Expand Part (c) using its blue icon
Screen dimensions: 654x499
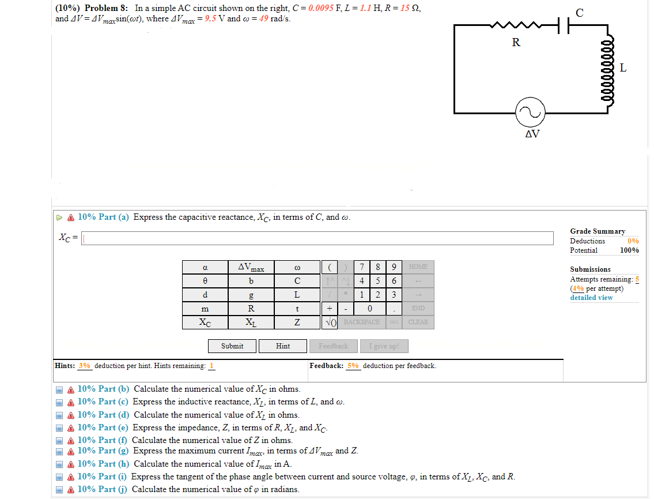pyautogui.click(x=59, y=403)
